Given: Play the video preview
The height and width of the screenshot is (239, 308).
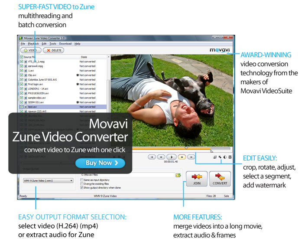Looking at the screenshot, I should 171,157.
